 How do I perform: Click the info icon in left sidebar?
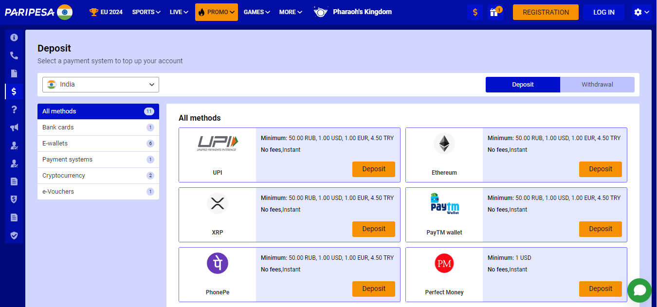click(14, 37)
